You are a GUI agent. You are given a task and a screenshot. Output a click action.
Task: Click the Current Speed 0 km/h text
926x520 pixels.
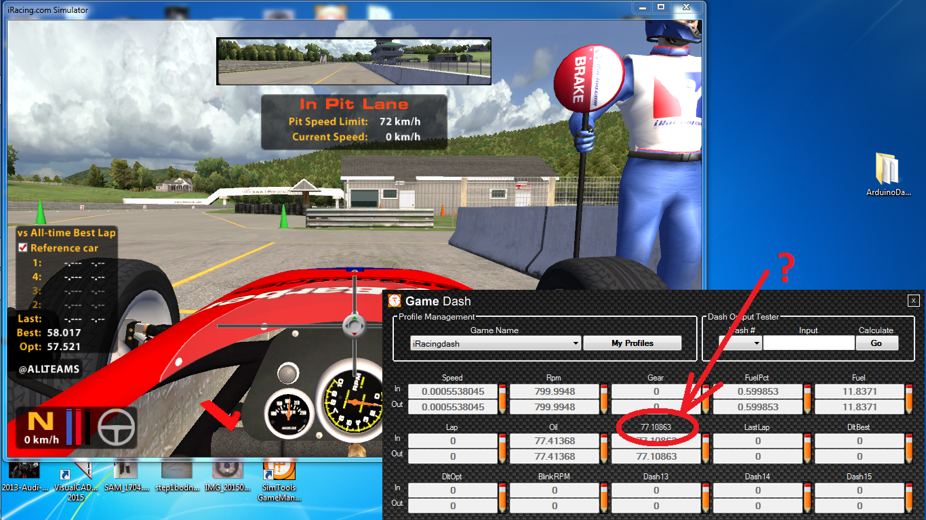pos(356,137)
